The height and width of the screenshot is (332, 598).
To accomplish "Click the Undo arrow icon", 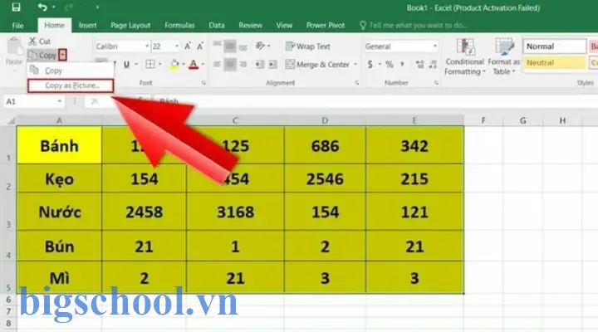I will pos(42,7).
